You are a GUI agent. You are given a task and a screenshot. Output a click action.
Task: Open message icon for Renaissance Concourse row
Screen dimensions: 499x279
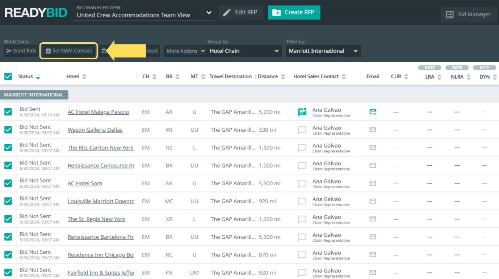(302, 166)
